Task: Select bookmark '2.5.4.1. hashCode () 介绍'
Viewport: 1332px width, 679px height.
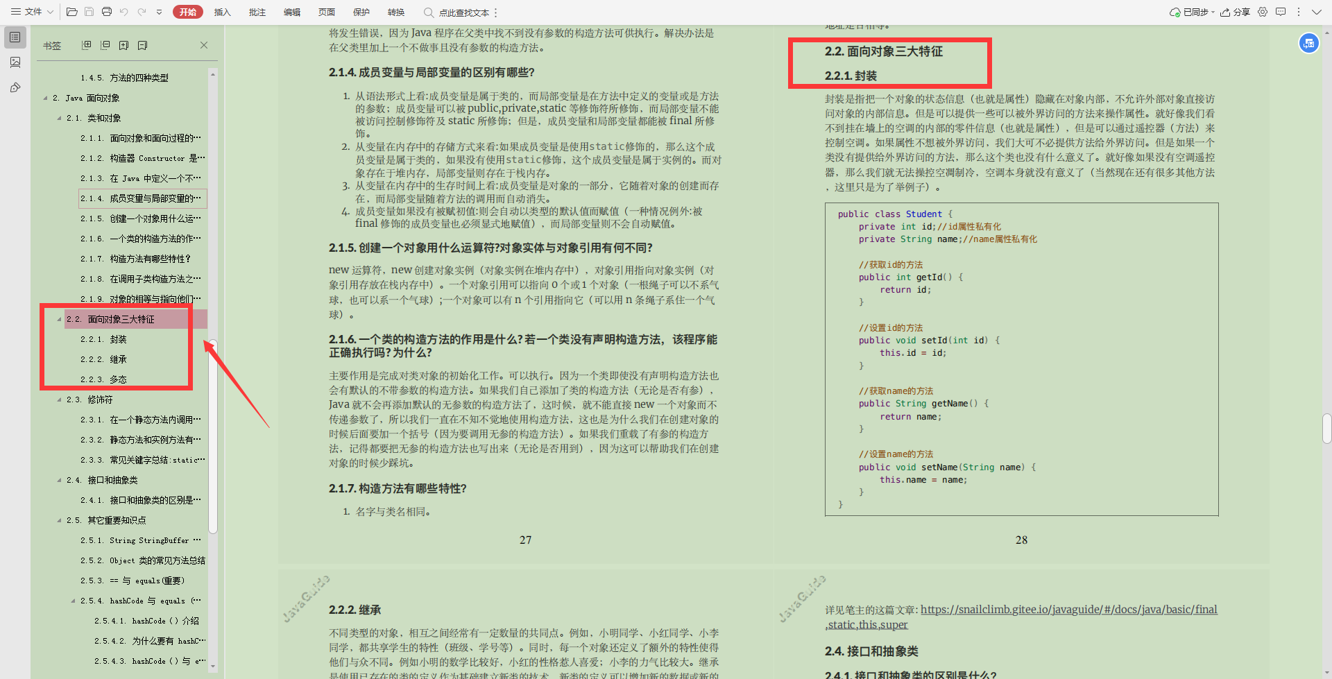Action: [x=146, y=621]
